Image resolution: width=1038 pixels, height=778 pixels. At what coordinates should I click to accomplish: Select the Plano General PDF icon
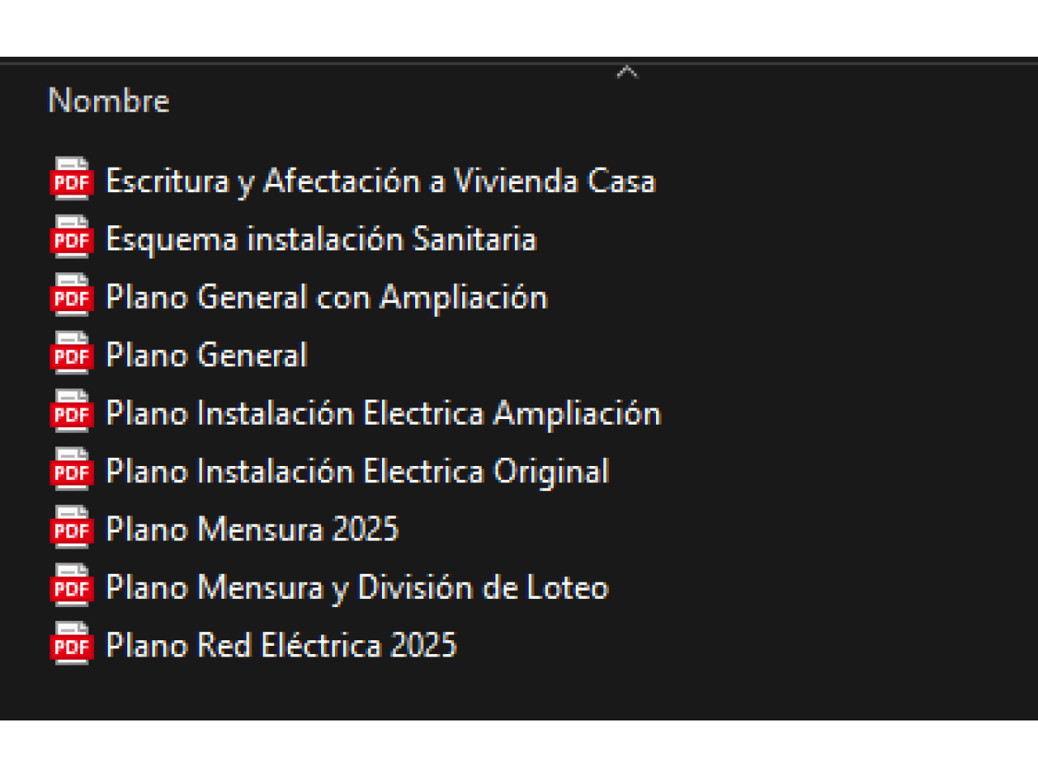click(71, 355)
